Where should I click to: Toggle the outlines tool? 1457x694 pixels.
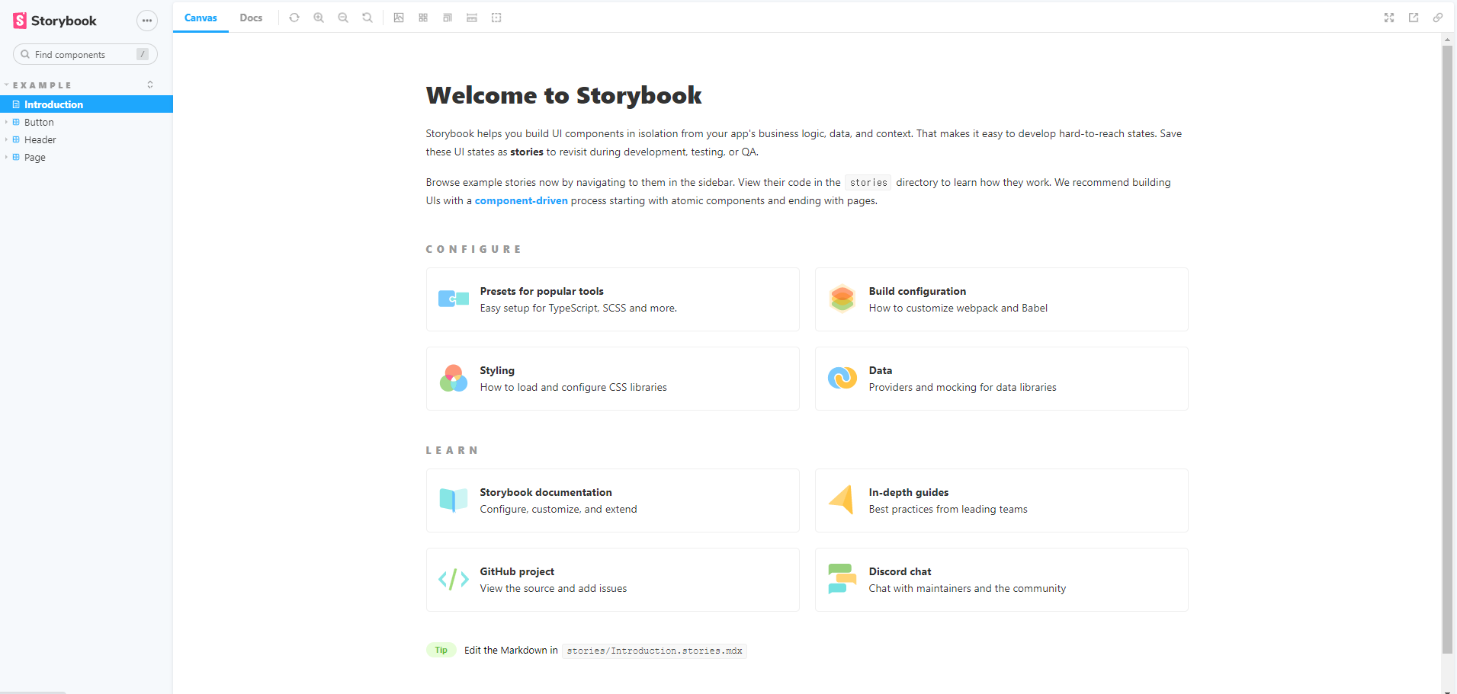496,18
